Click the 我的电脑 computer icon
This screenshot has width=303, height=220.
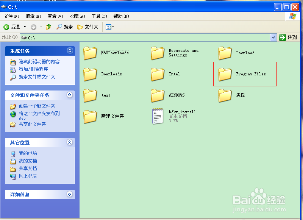click(13, 154)
